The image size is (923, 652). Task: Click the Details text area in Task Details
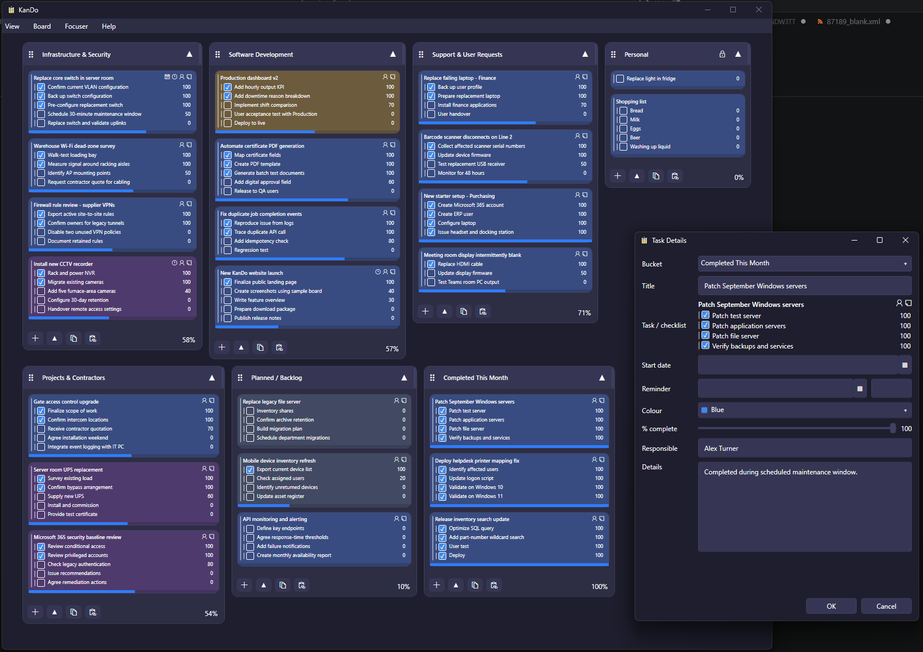805,506
